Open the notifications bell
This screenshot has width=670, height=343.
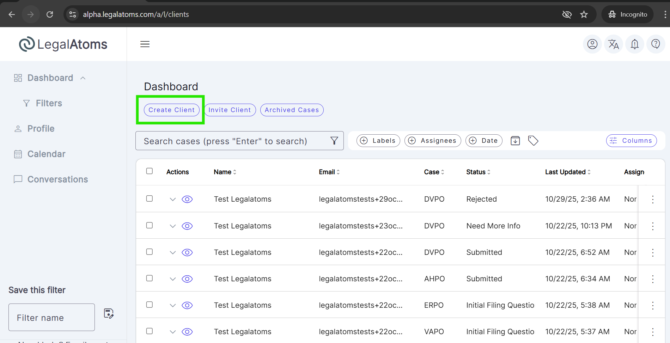[635, 44]
